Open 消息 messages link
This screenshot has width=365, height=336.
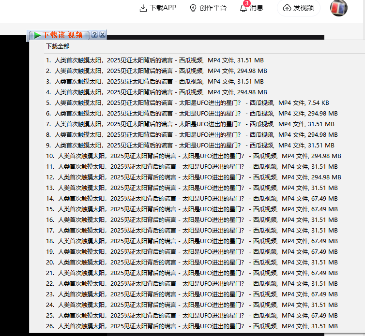click(257, 8)
